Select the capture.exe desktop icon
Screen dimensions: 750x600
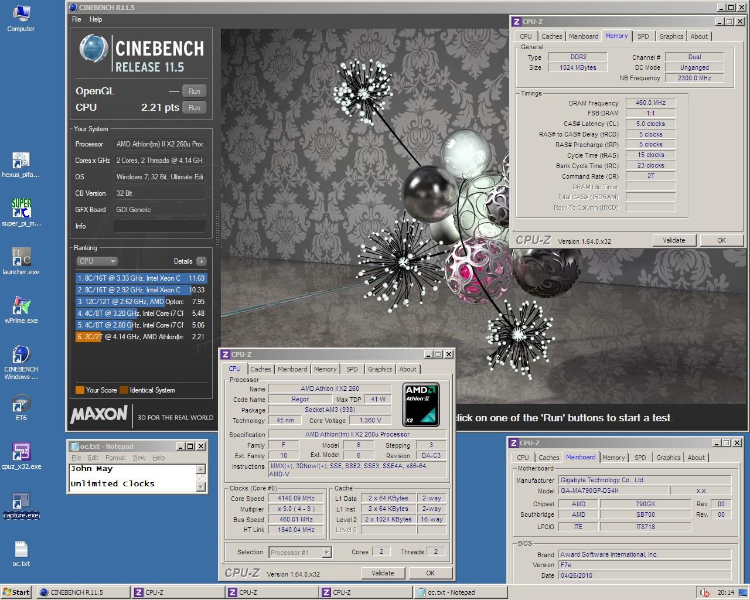[21, 506]
